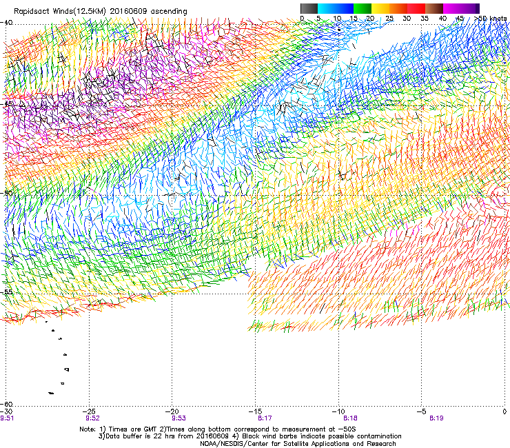Viewport: 510px width, 448px height.
Task: Click the legend scale label '25'
Action: [389, 19]
